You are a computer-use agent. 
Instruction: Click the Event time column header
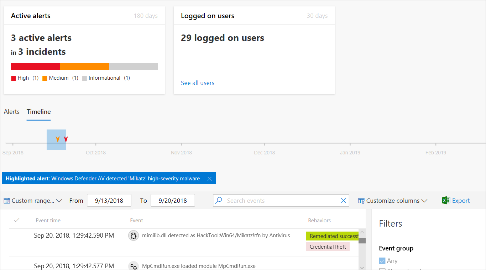click(x=48, y=221)
